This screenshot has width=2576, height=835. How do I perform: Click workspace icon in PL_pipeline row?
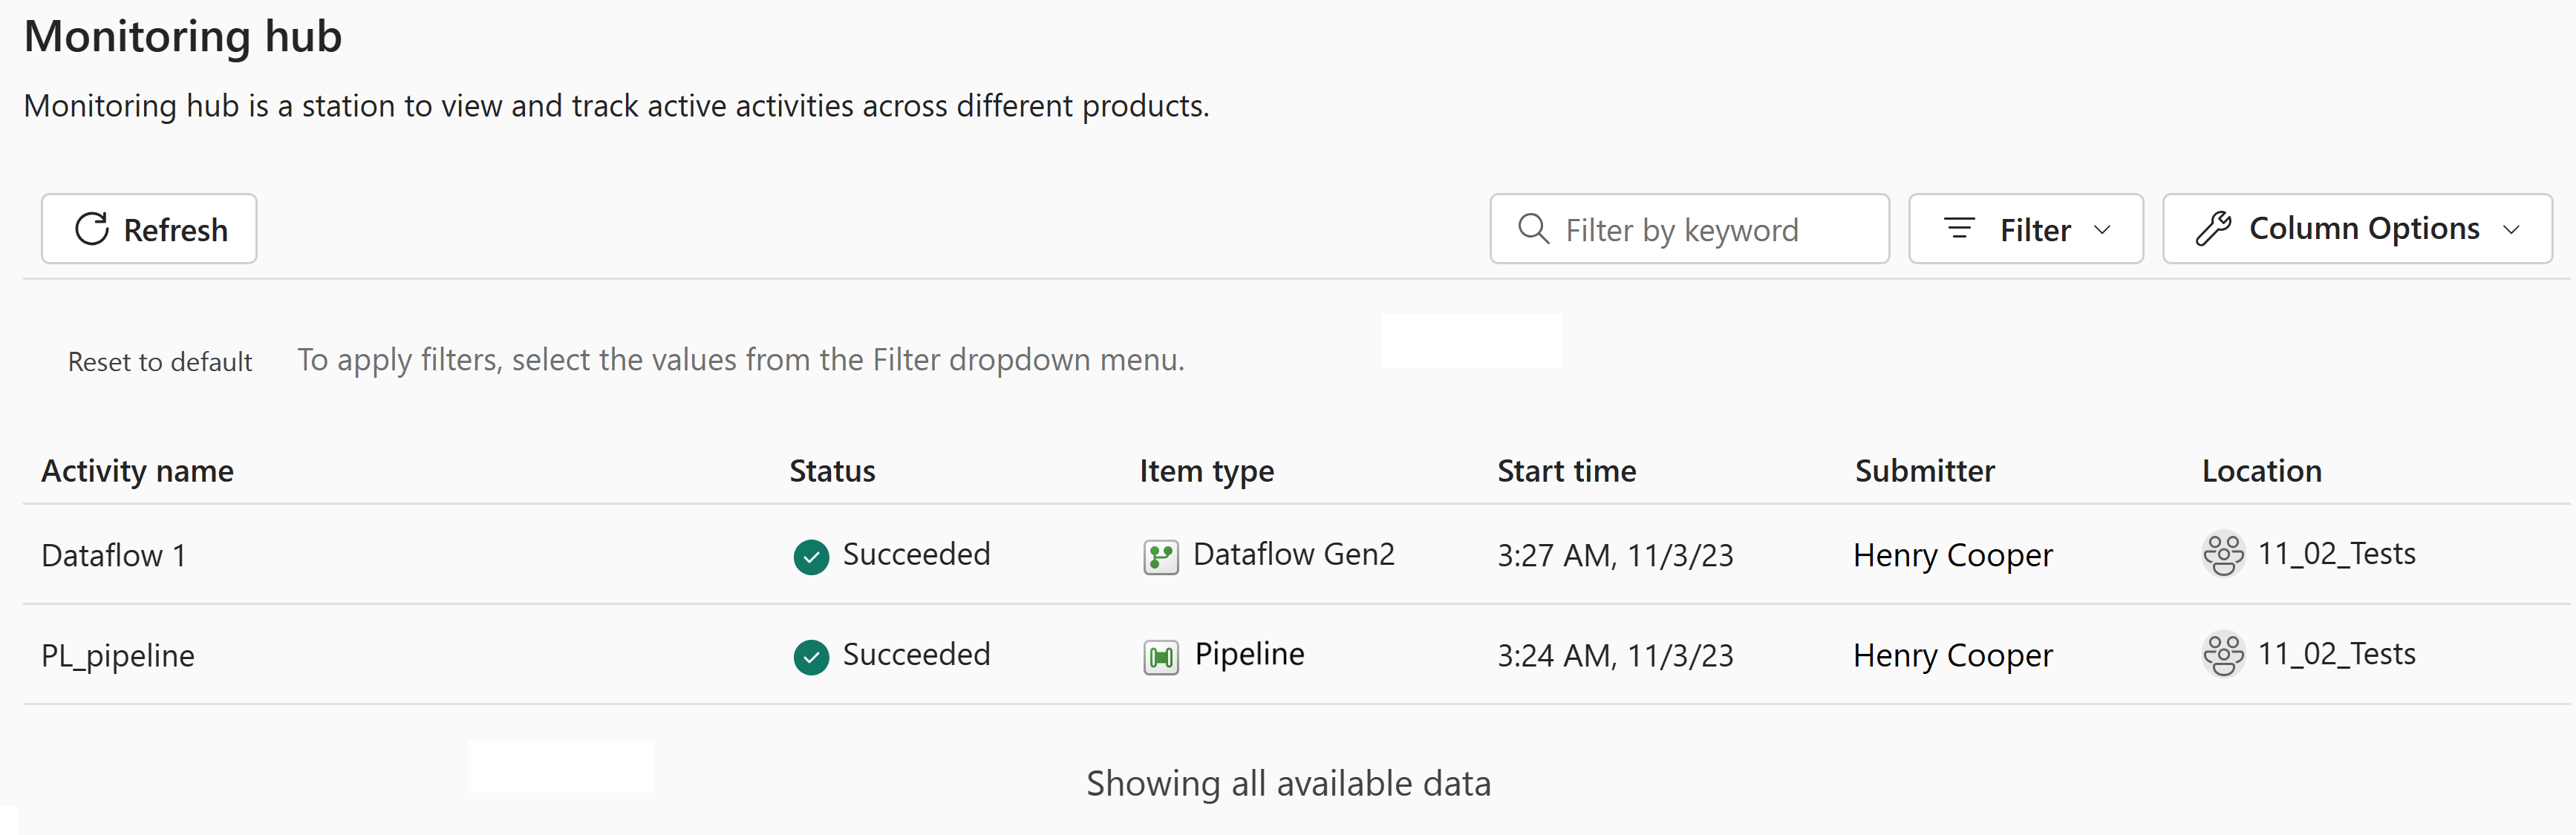[2223, 655]
